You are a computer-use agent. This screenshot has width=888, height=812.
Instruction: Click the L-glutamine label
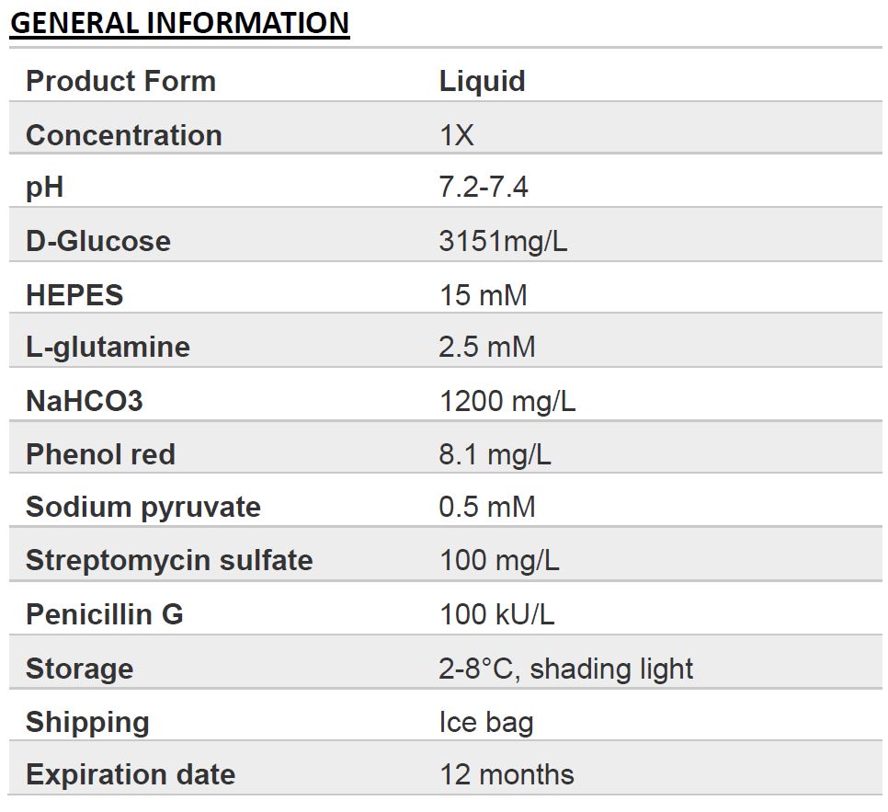pyautogui.click(x=108, y=348)
